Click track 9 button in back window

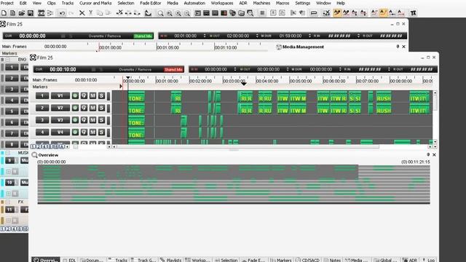[x=9, y=160]
